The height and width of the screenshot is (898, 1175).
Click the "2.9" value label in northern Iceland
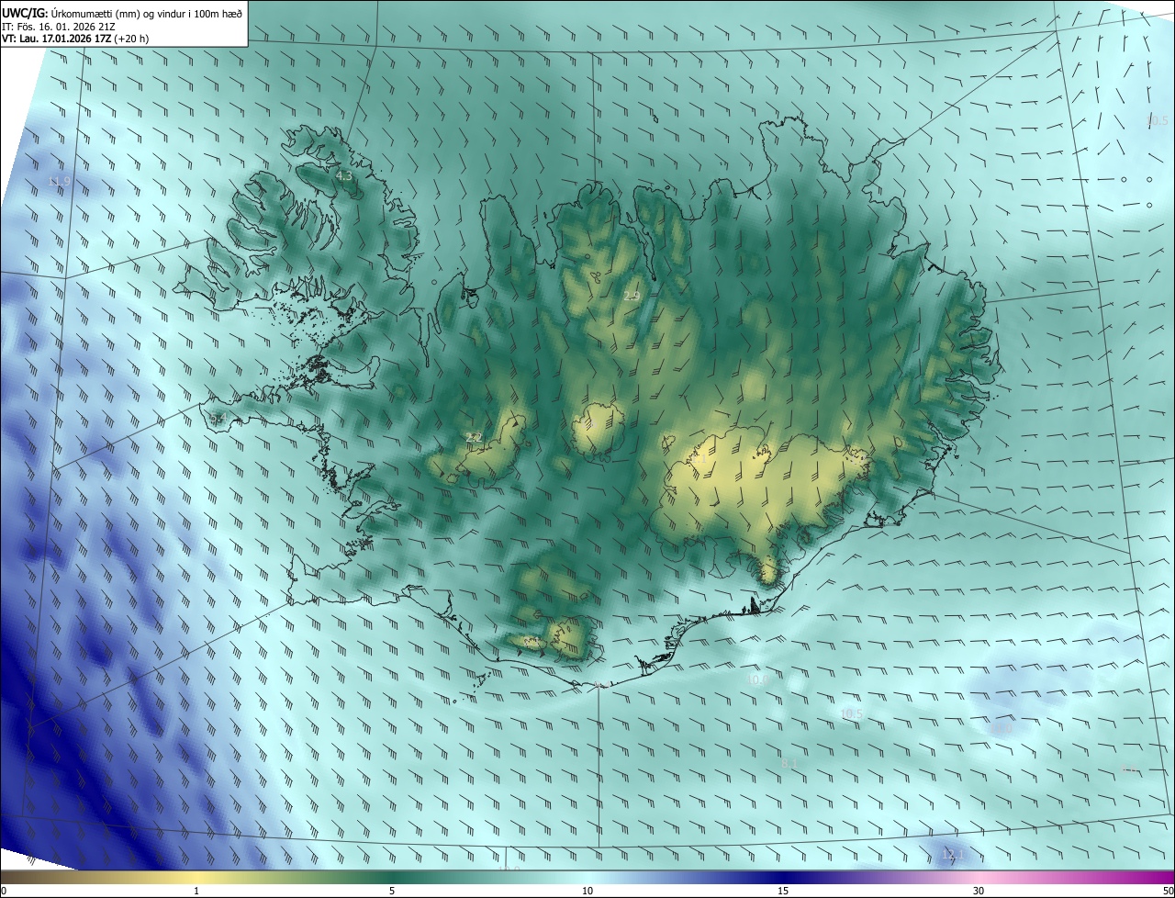632,296
